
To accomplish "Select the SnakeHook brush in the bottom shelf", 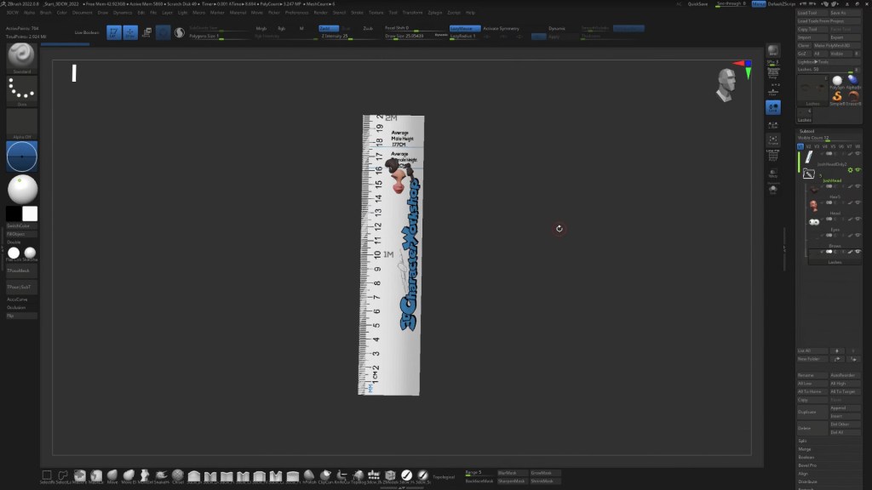I will click(x=161, y=476).
